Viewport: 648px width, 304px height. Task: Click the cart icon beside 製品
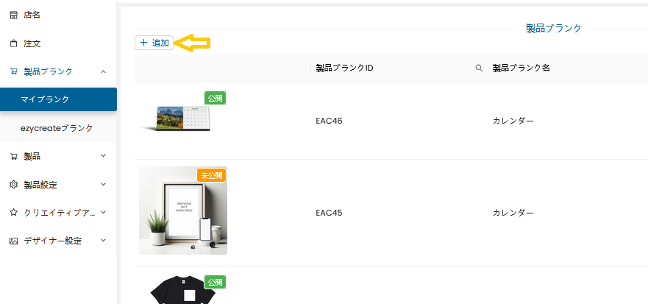coord(13,156)
